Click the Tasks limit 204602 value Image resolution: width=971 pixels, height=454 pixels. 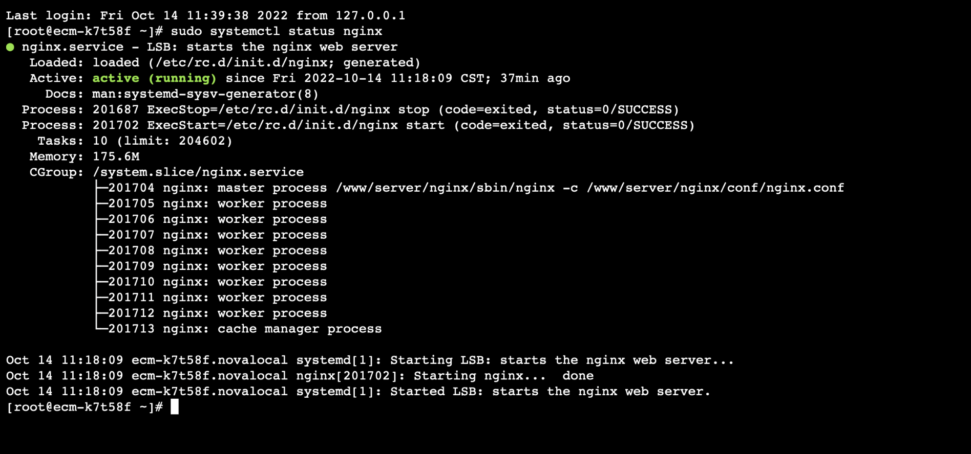coord(205,141)
